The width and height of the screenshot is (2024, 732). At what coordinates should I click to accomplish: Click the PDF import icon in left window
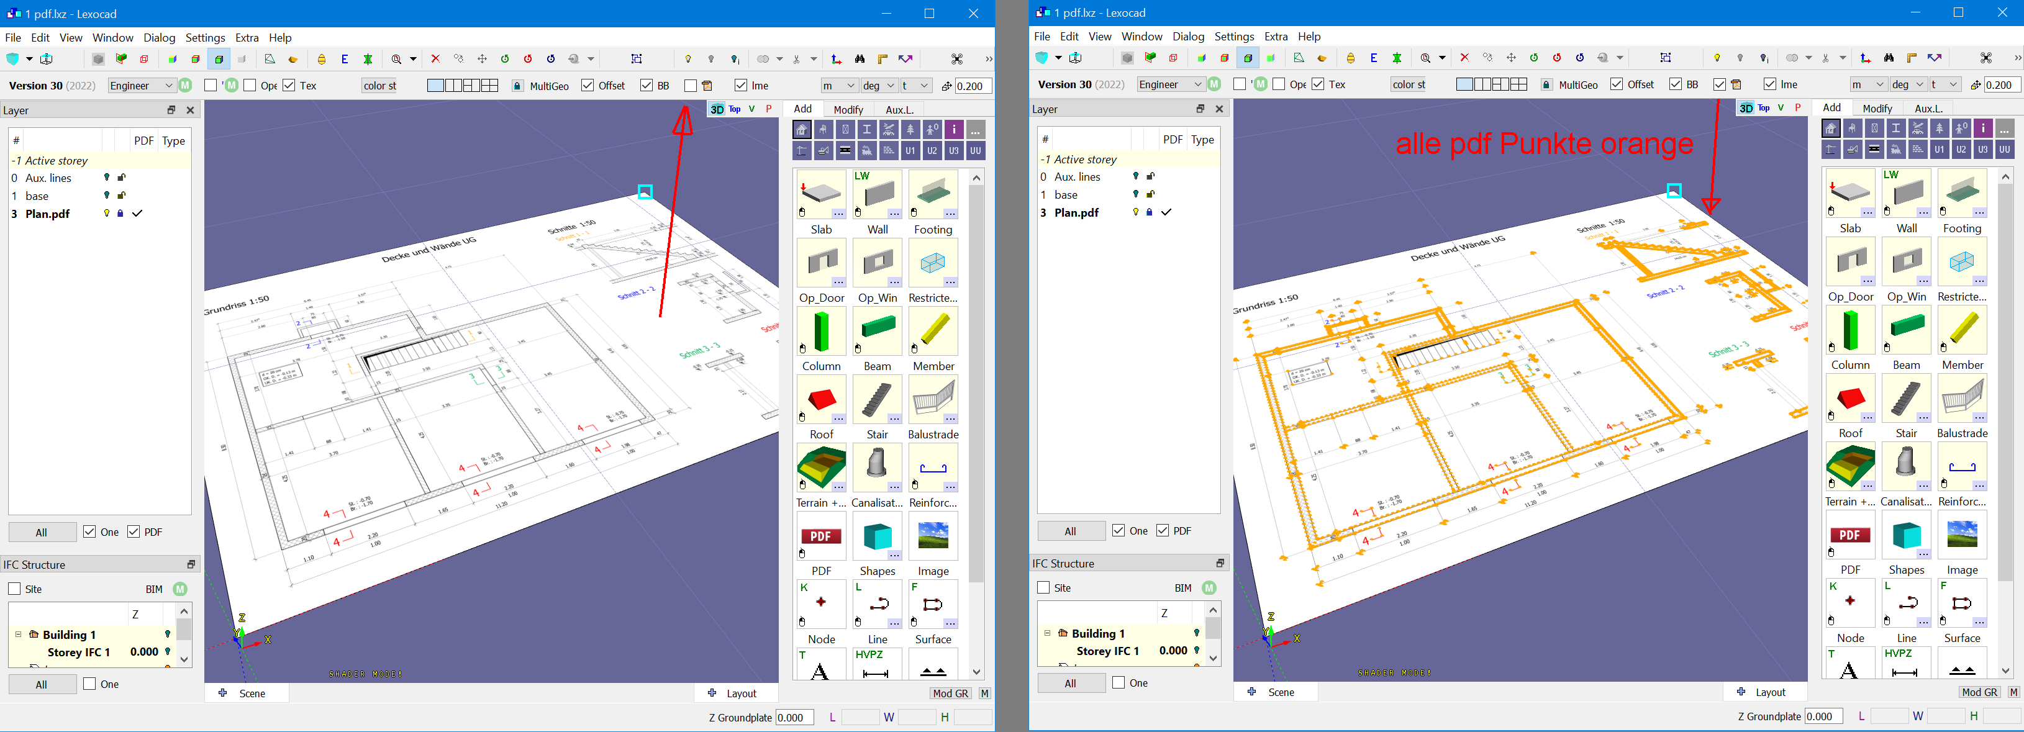(x=821, y=536)
